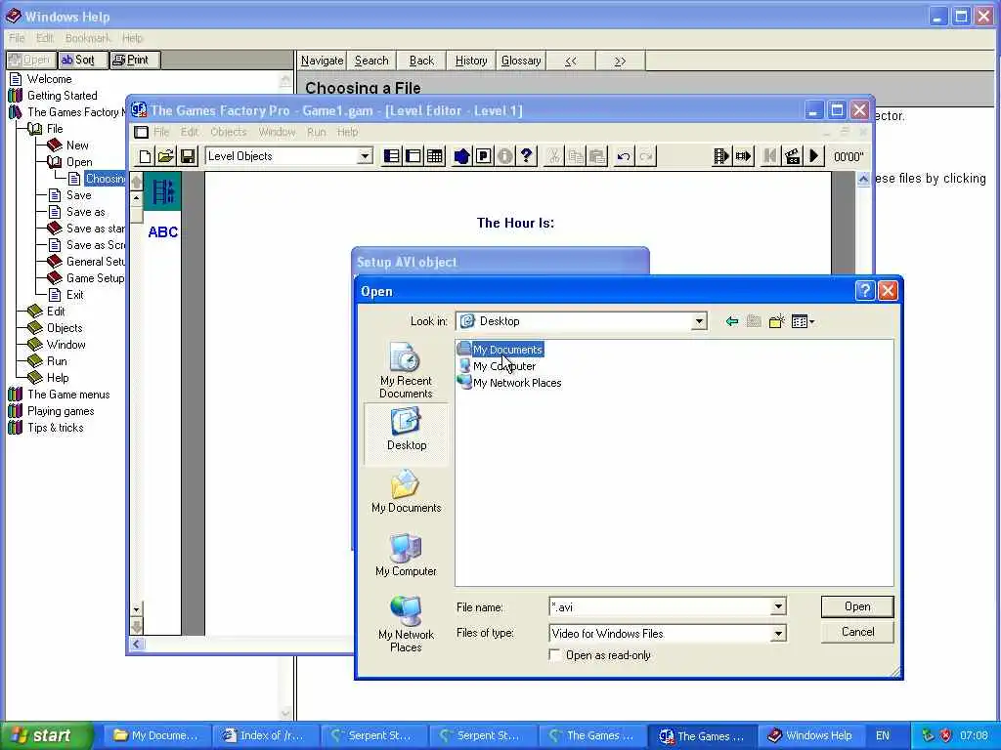Click the clapperboard level icon
Viewport: 1001px width, 750px height.
coord(792,156)
